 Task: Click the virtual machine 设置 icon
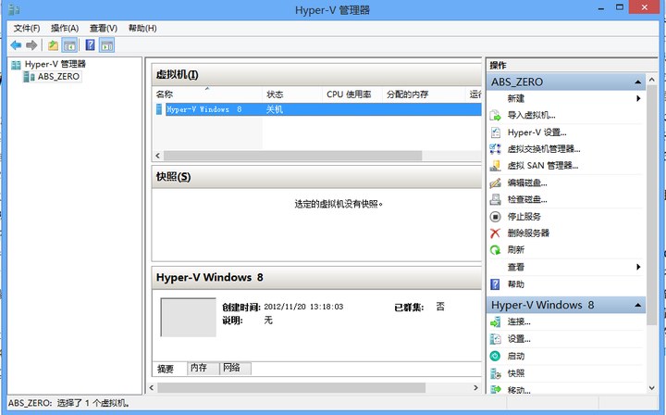495,339
